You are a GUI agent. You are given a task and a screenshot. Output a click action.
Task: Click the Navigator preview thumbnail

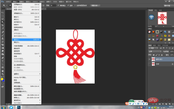pos(162,18)
